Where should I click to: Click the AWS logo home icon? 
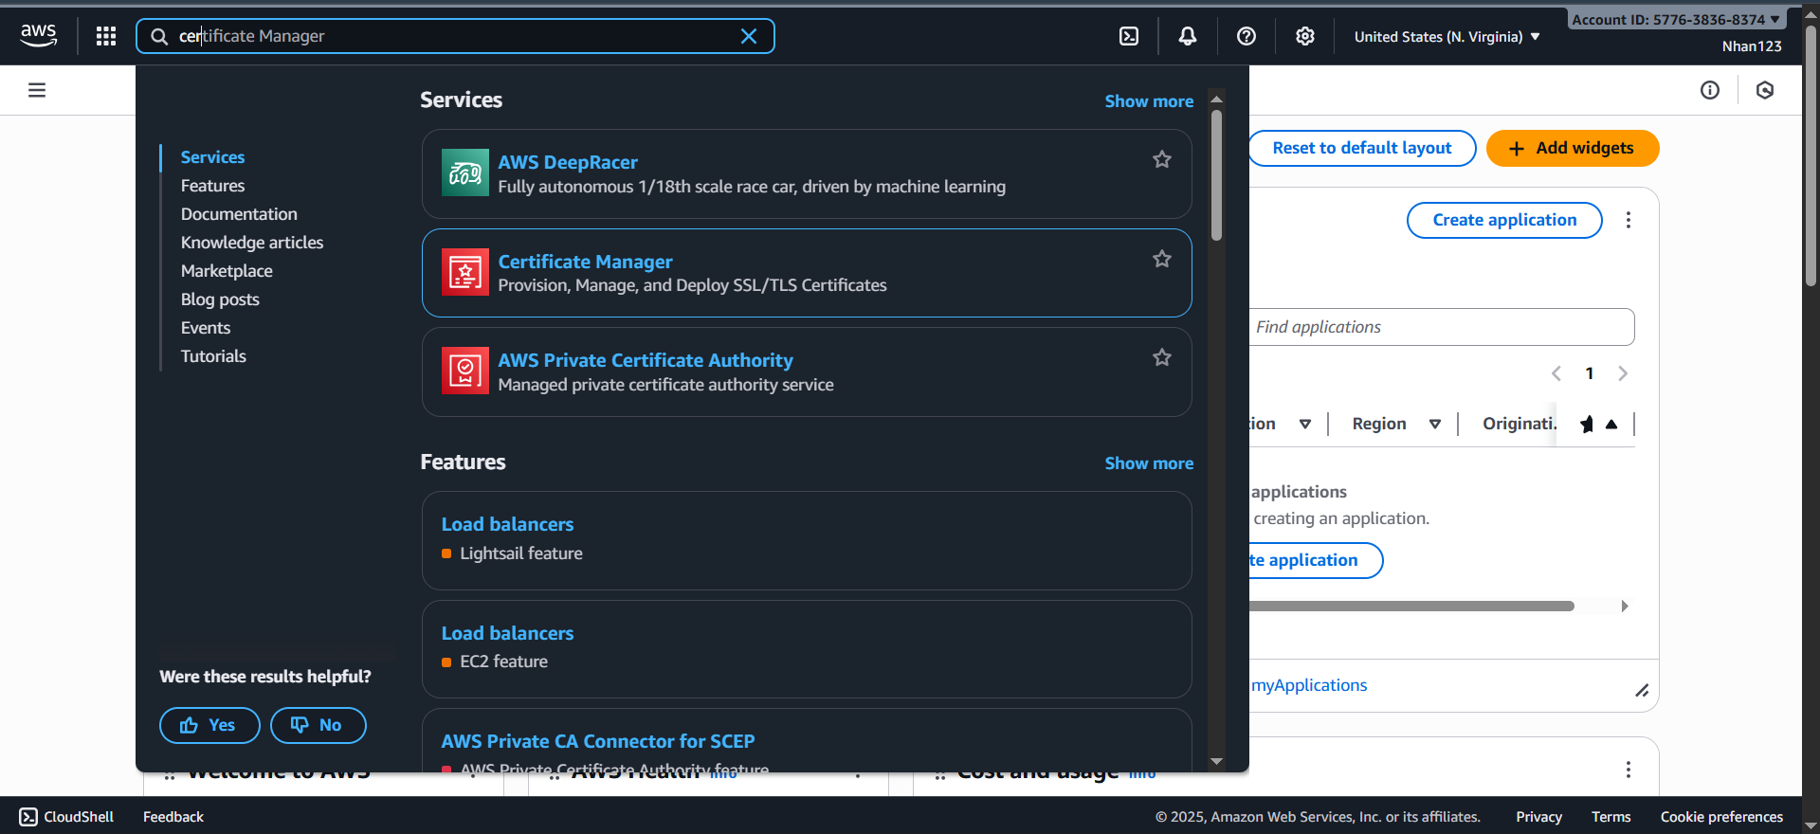39,36
